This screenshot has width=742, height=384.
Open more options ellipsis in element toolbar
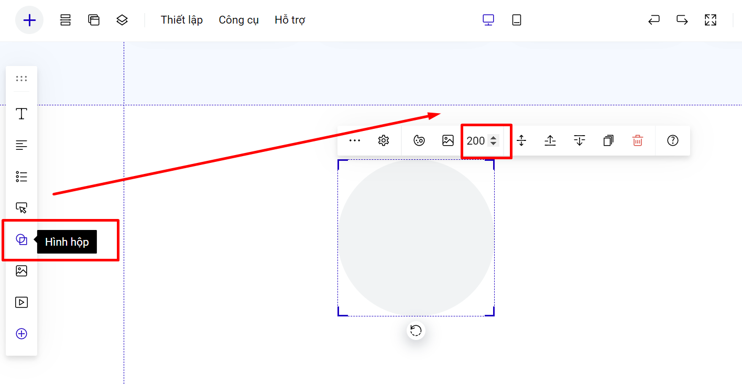coord(355,140)
